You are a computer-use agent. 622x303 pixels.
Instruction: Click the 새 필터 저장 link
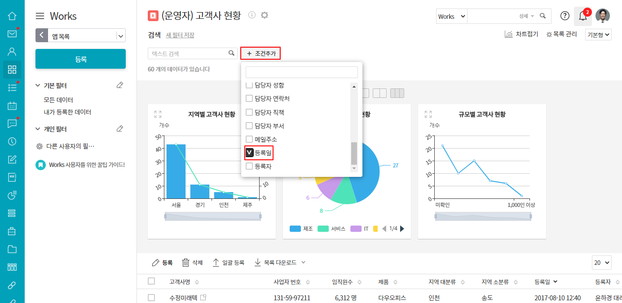click(x=180, y=35)
